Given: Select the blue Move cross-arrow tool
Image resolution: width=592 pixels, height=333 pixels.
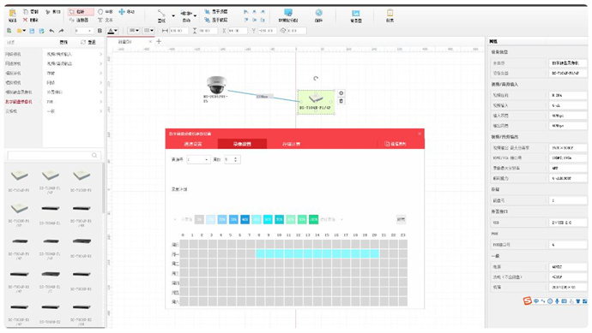Looking at the screenshot, I should pyautogui.click(x=122, y=12).
